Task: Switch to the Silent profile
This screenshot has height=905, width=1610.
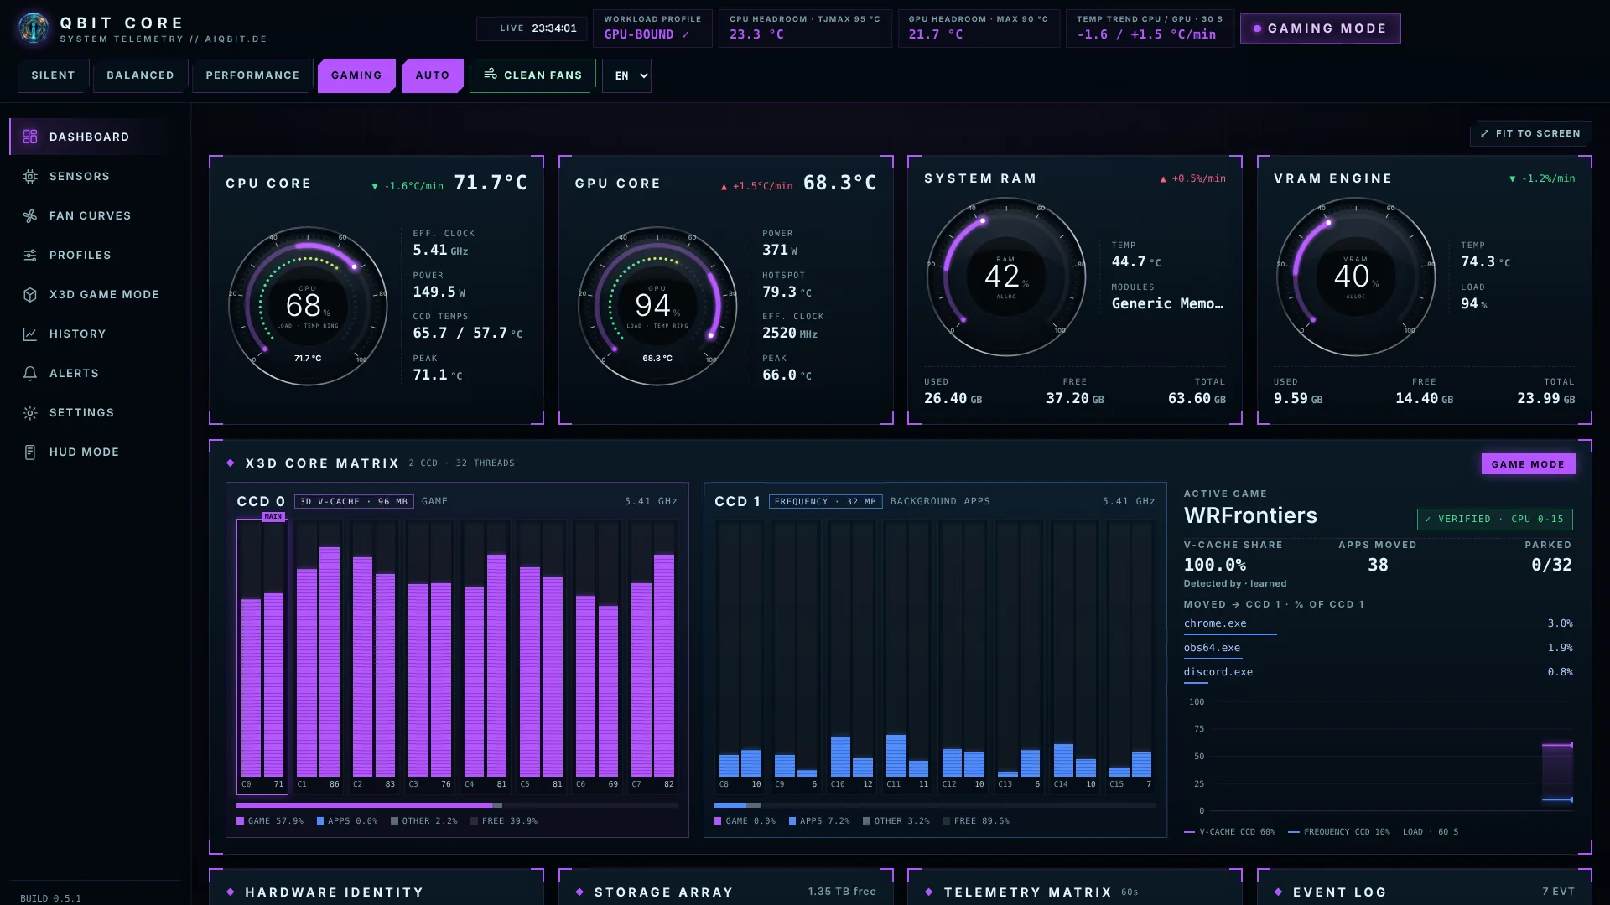Action: coord(53,75)
